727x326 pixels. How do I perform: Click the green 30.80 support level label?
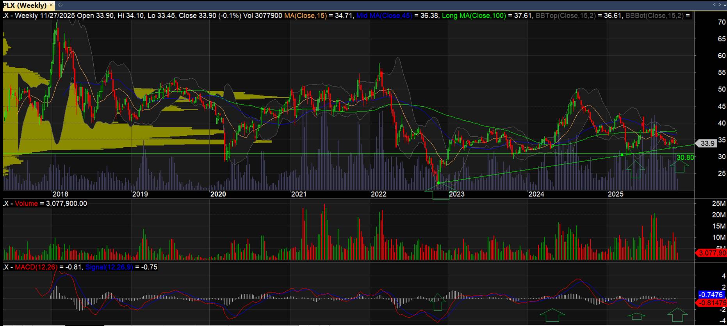(x=685, y=157)
